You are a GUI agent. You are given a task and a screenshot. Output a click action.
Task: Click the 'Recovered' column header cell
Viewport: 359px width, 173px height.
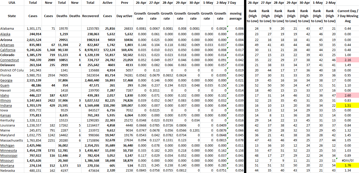(x=90, y=16)
